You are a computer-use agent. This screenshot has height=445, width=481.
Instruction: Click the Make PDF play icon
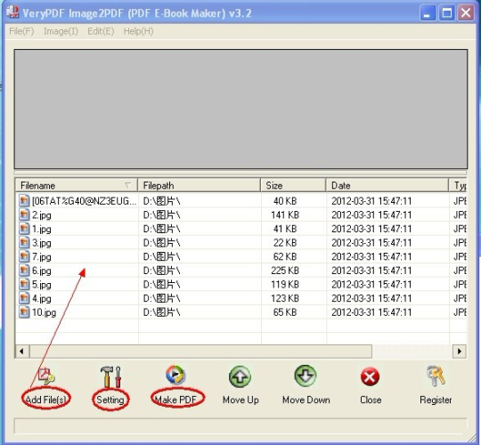tap(175, 375)
